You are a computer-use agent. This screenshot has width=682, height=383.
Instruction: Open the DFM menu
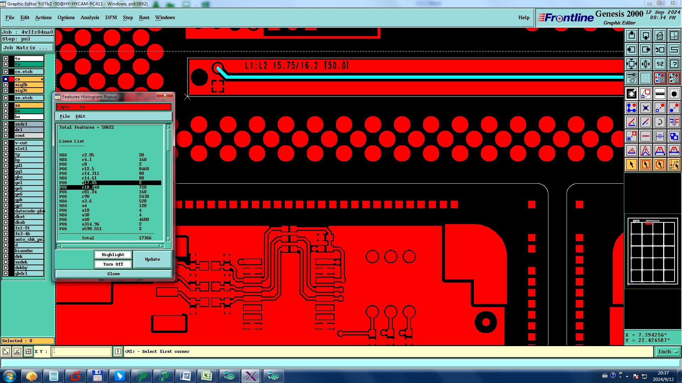[111, 17]
